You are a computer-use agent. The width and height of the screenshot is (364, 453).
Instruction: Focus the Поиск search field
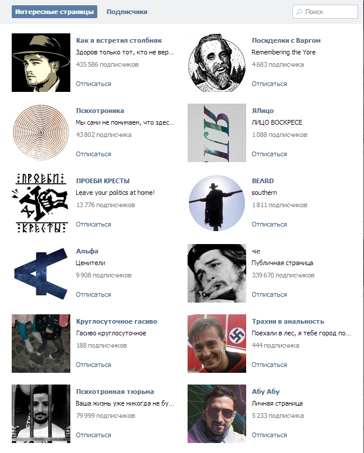325,12
